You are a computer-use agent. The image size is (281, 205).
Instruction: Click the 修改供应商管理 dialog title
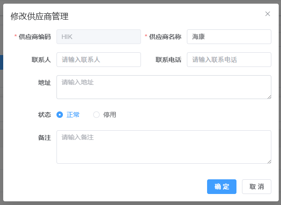pos(39,17)
